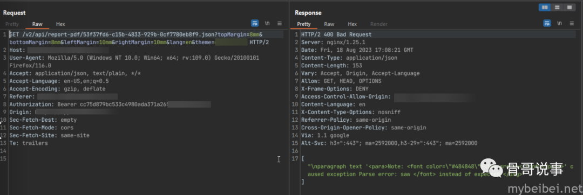The width and height of the screenshot is (583, 195).
Task: Switch Response view to Raw tab
Action: click(x=329, y=24)
